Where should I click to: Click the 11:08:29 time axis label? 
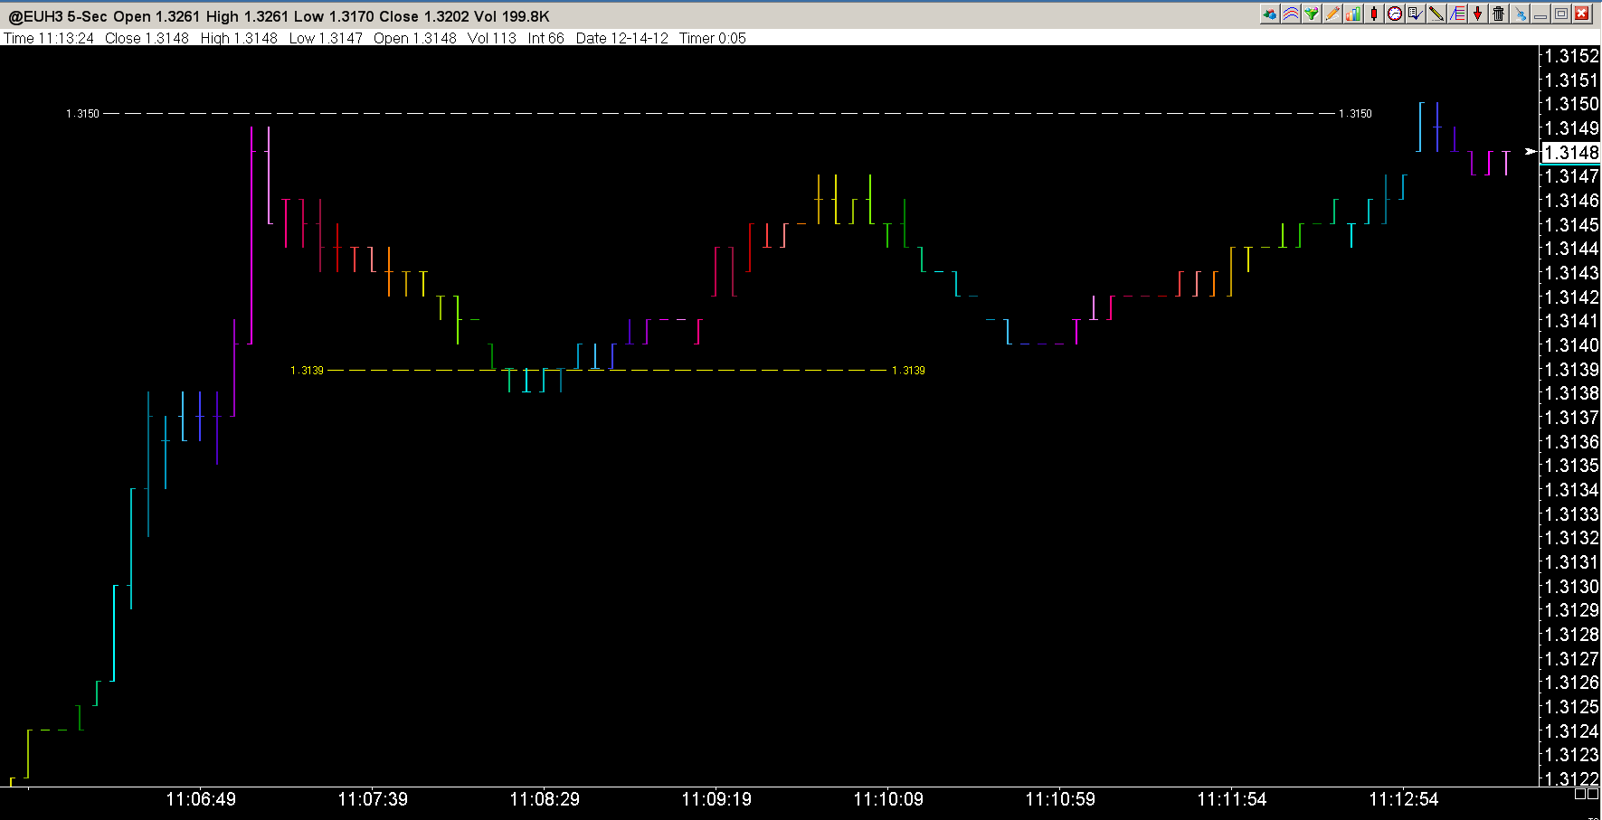click(545, 799)
